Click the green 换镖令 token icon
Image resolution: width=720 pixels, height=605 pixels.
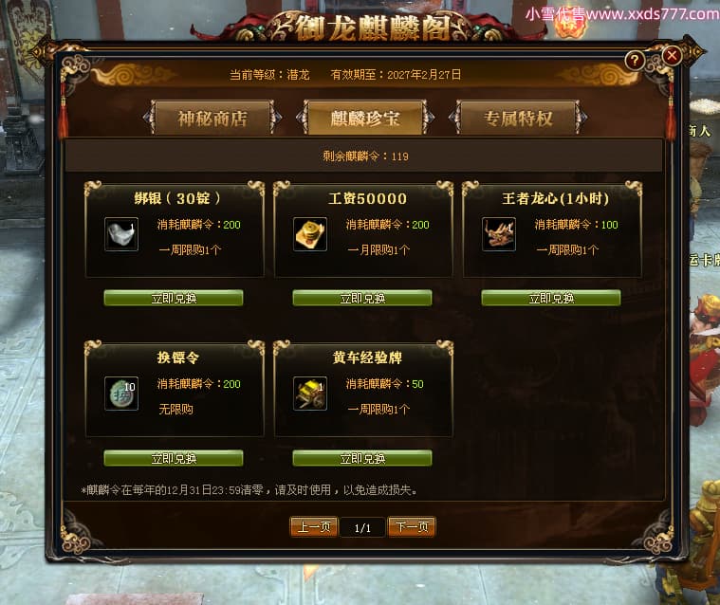tap(121, 394)
